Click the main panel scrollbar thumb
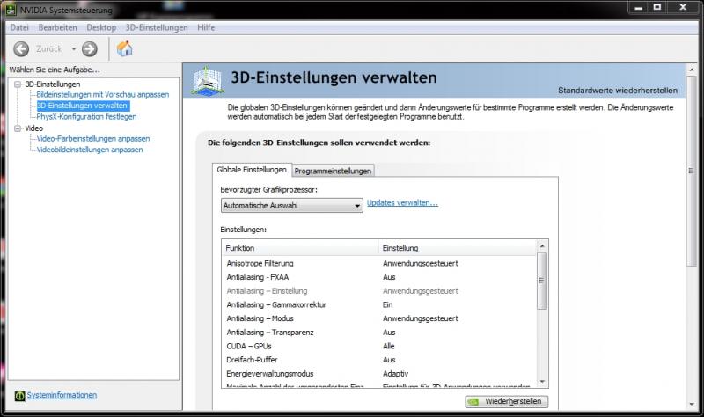 click(x=692, y=171)
